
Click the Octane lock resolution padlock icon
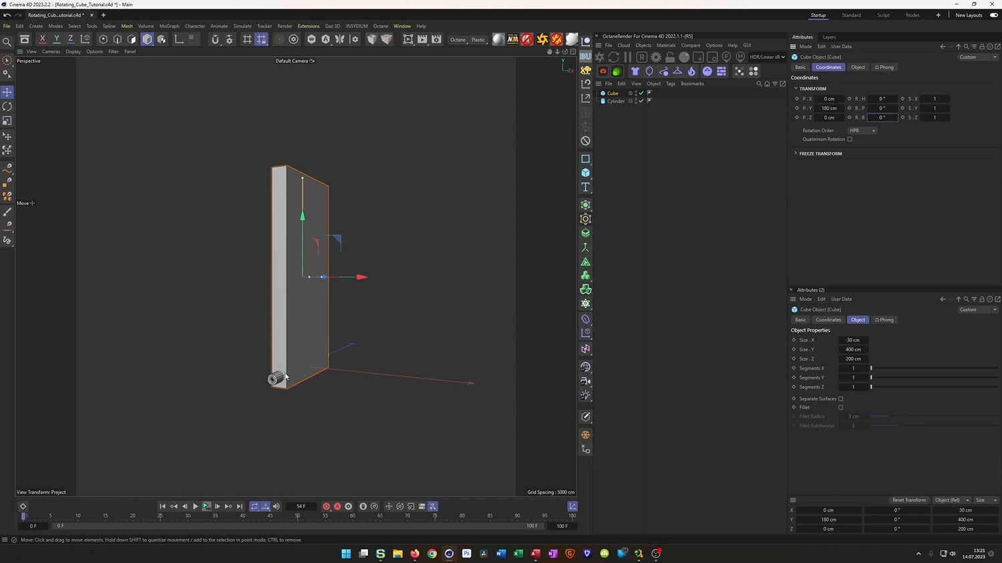670,57
